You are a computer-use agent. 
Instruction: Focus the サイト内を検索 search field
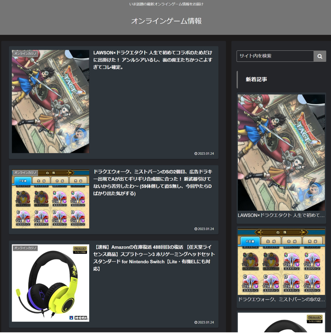pyautogui.click(x=275, y=56)
